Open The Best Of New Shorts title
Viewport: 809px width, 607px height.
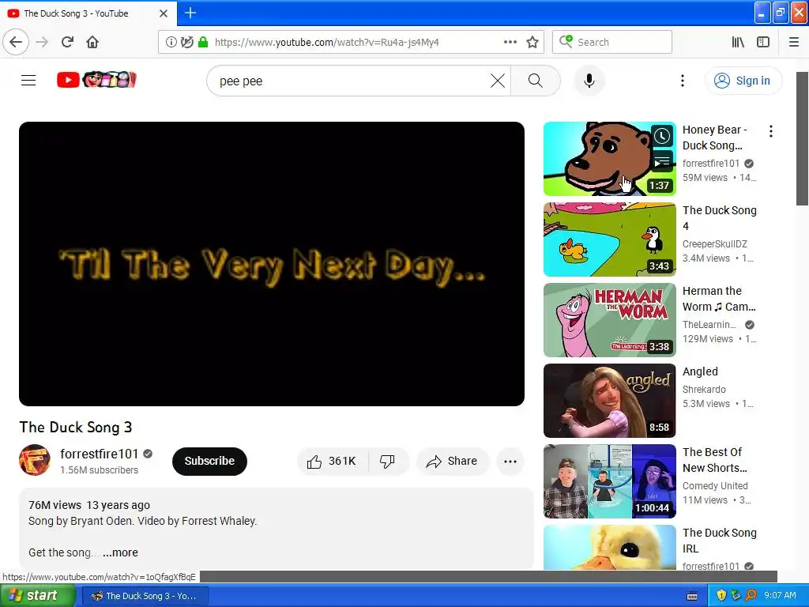pos(714,459)
